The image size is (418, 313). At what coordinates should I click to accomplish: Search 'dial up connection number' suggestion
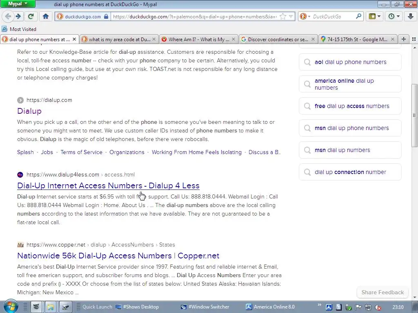point(350,172)
